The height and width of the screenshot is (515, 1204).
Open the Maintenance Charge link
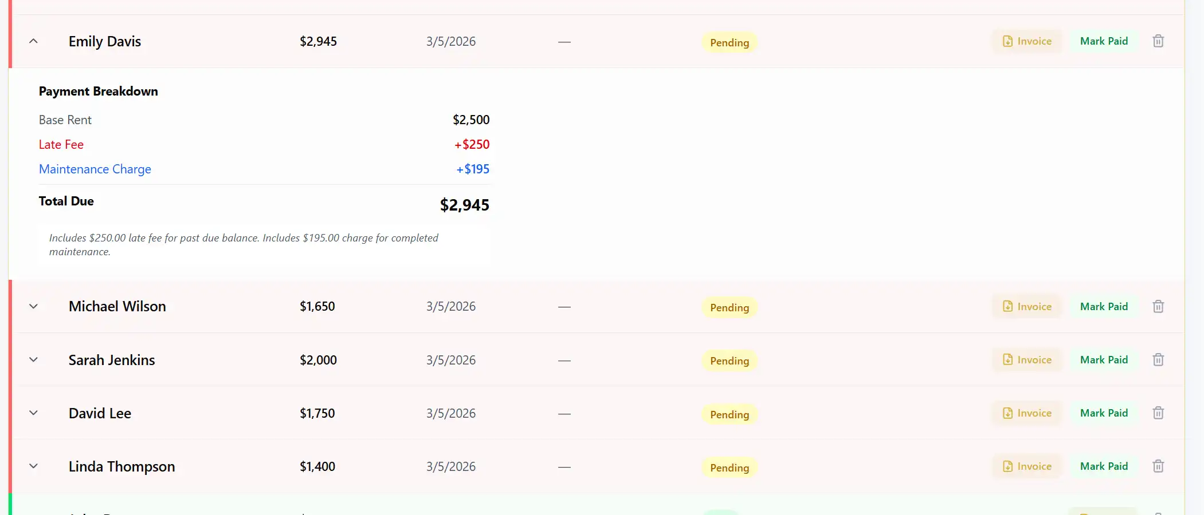click(x=95, y=169)
